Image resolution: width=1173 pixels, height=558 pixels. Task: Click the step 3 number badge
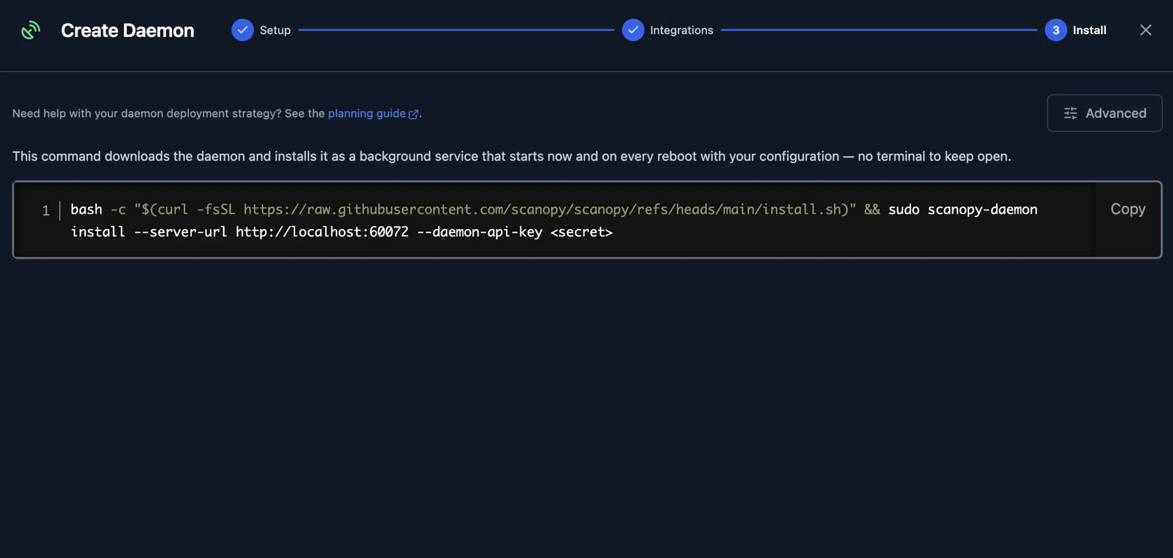point(1056,30)
